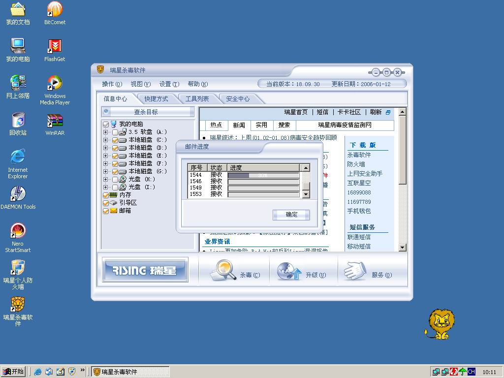504x378 pixels.
Task: Click the info panel scrollbar up arrow
Action: [x=403, y=112]
